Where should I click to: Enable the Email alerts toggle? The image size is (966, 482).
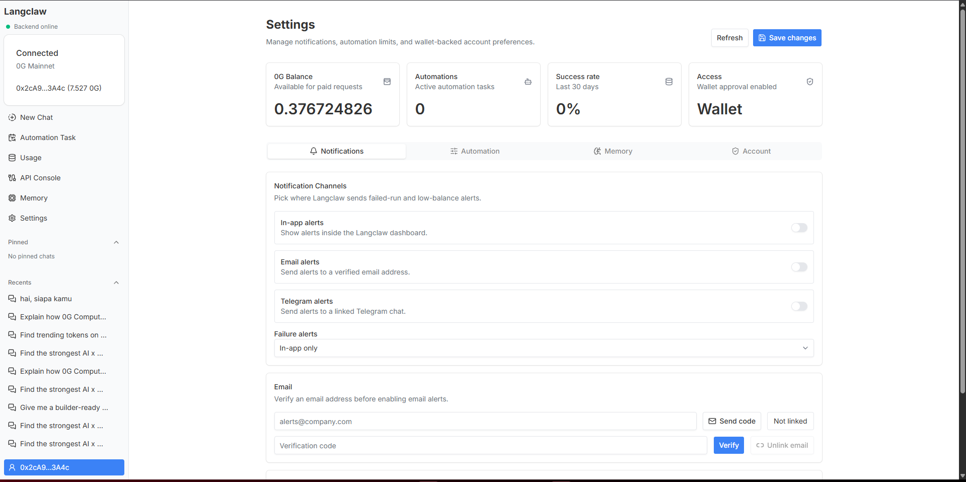point(799,267)
